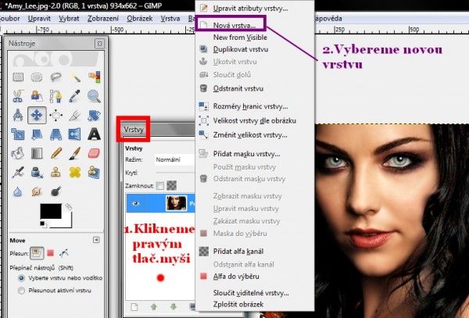Screen dimensions: 469x318
Task: Lower layer using the down arrow button
Action: click(x=174, y=306)
